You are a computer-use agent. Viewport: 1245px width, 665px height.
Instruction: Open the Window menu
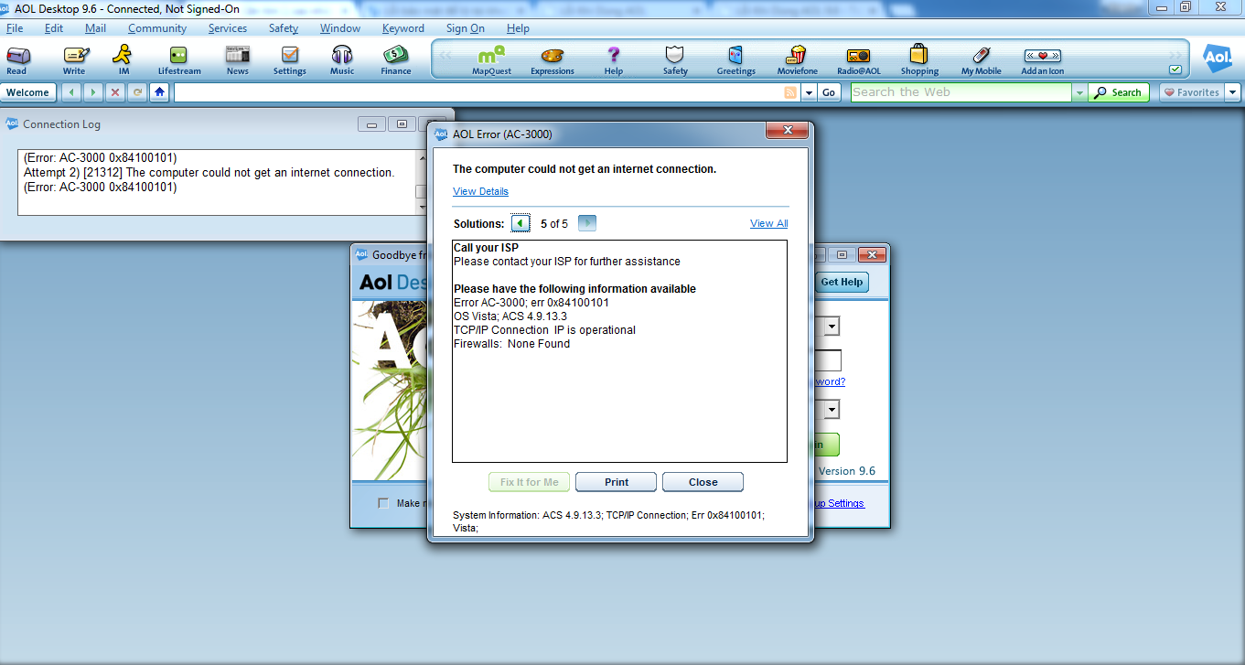(340, 28)
